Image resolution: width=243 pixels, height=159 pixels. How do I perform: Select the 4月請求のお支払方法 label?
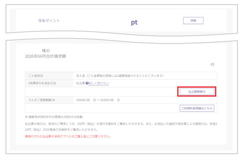click(42, 83)
